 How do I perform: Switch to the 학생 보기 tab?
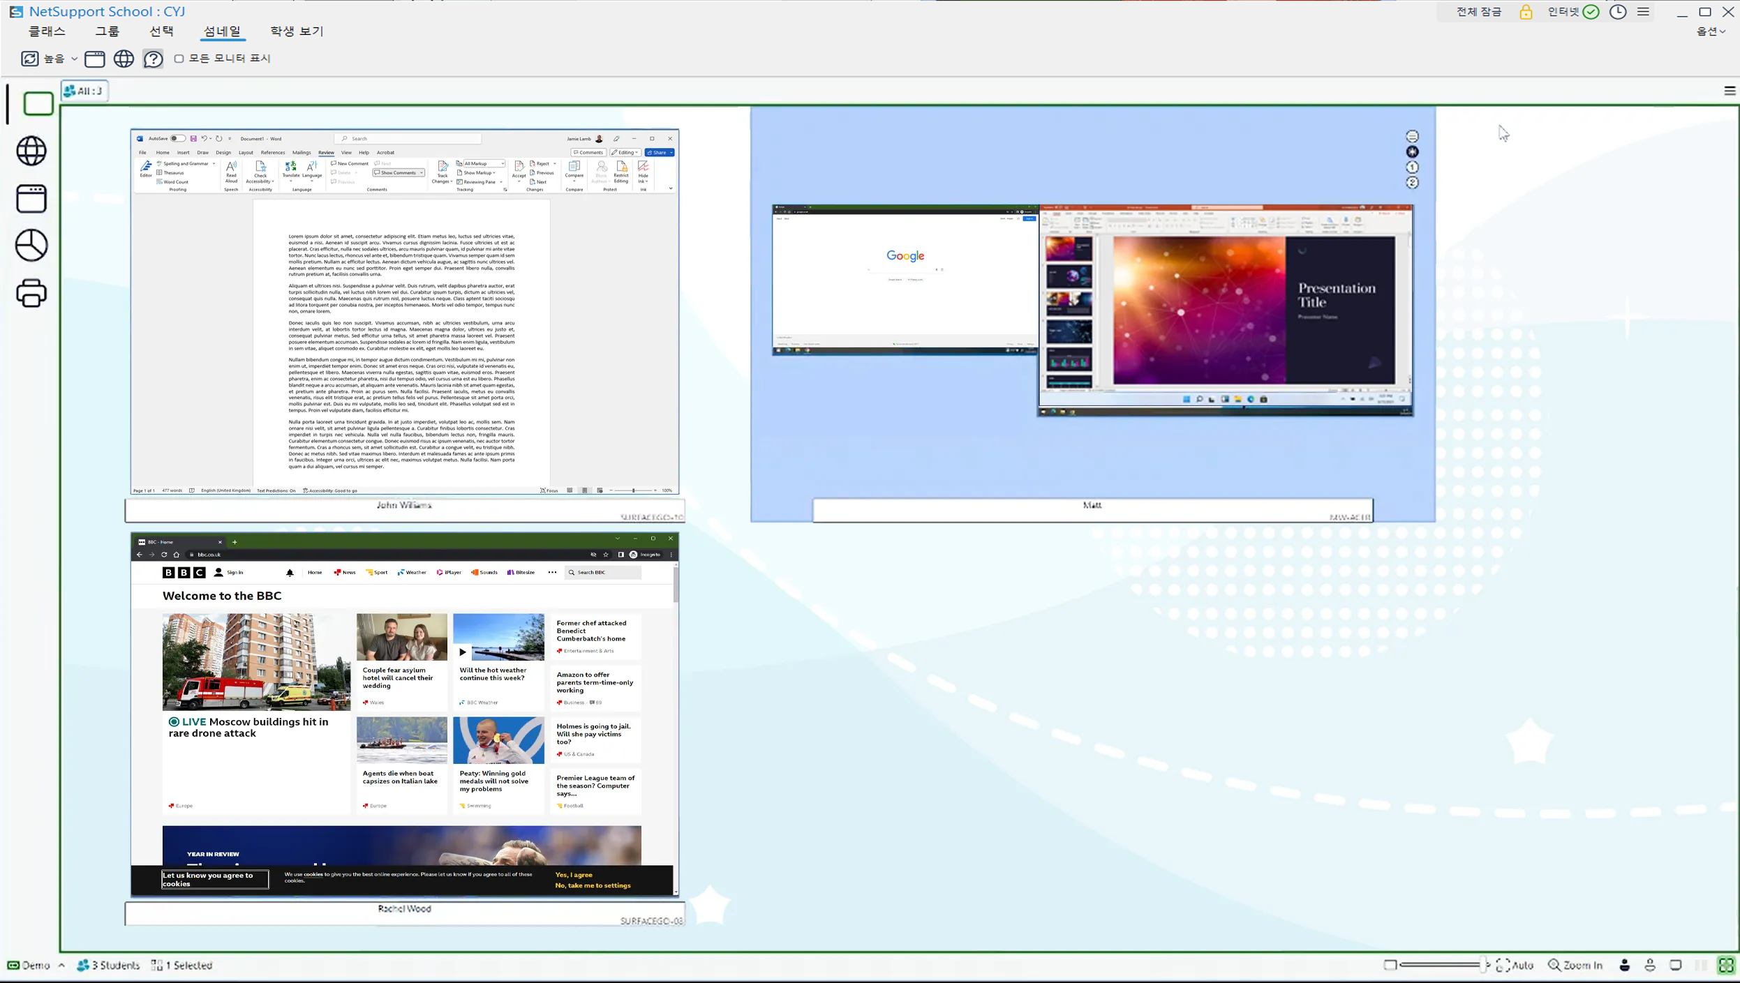(297, 31)
